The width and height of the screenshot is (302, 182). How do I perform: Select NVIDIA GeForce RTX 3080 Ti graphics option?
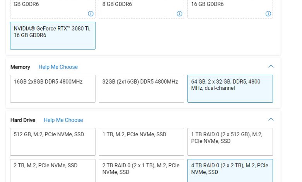tap(53, 36)
